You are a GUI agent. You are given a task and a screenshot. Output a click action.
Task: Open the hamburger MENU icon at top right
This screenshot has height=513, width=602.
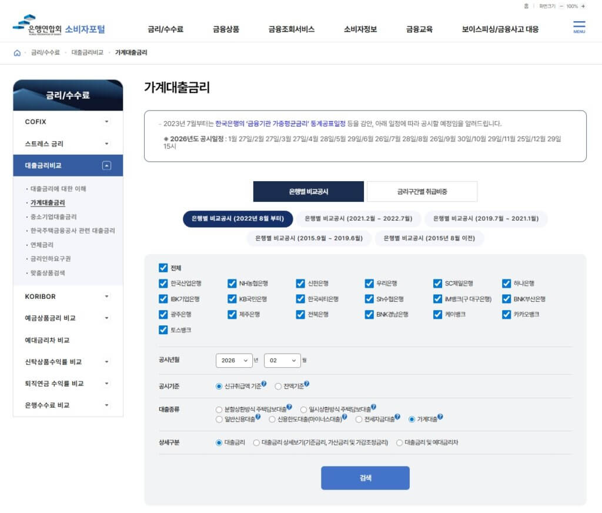point(579,26)
